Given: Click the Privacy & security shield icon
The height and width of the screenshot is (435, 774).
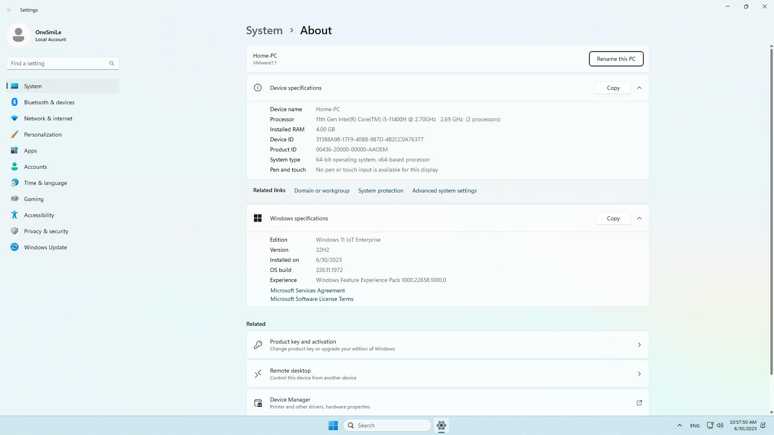Looking at the screenshot, I should coord(15,231).
